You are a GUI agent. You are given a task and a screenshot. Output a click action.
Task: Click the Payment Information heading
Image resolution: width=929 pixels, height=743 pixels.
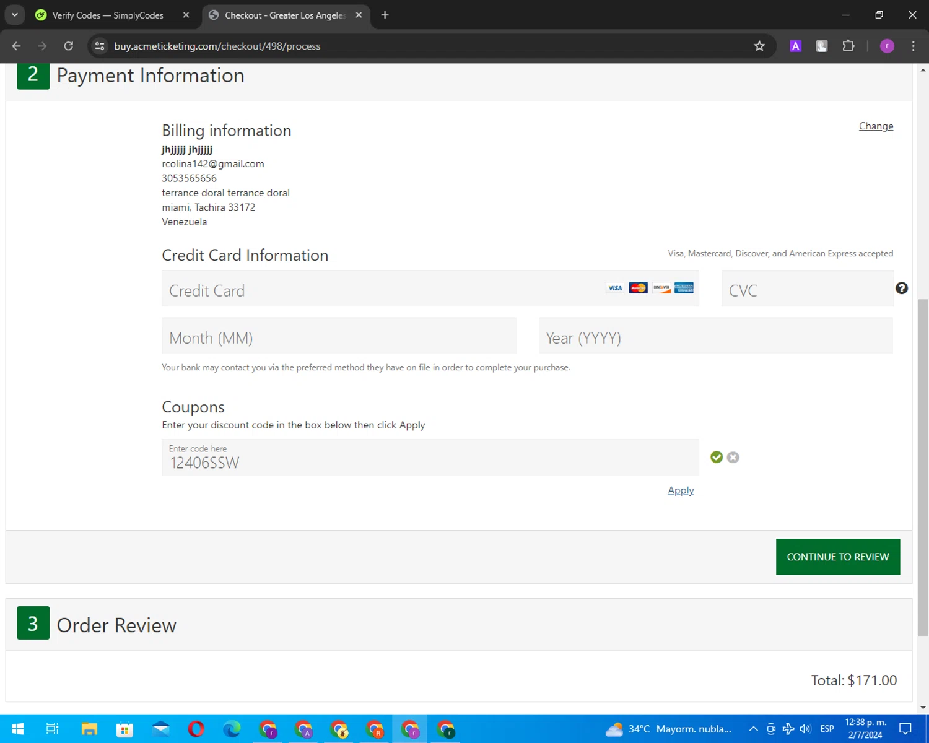pyautogui.click(x=150, y=76)
